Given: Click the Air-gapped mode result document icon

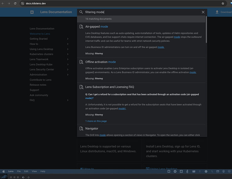Looking at the screenshot, I should 81,27.
